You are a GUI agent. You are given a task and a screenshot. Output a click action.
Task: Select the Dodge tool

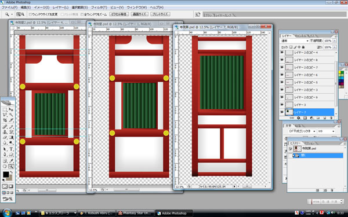(11, 142)
